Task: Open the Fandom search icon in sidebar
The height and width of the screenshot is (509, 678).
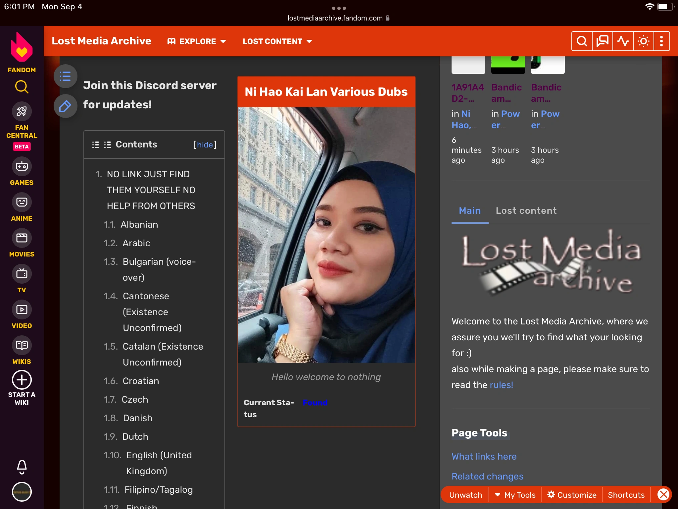Action: [x=22, y=87]
